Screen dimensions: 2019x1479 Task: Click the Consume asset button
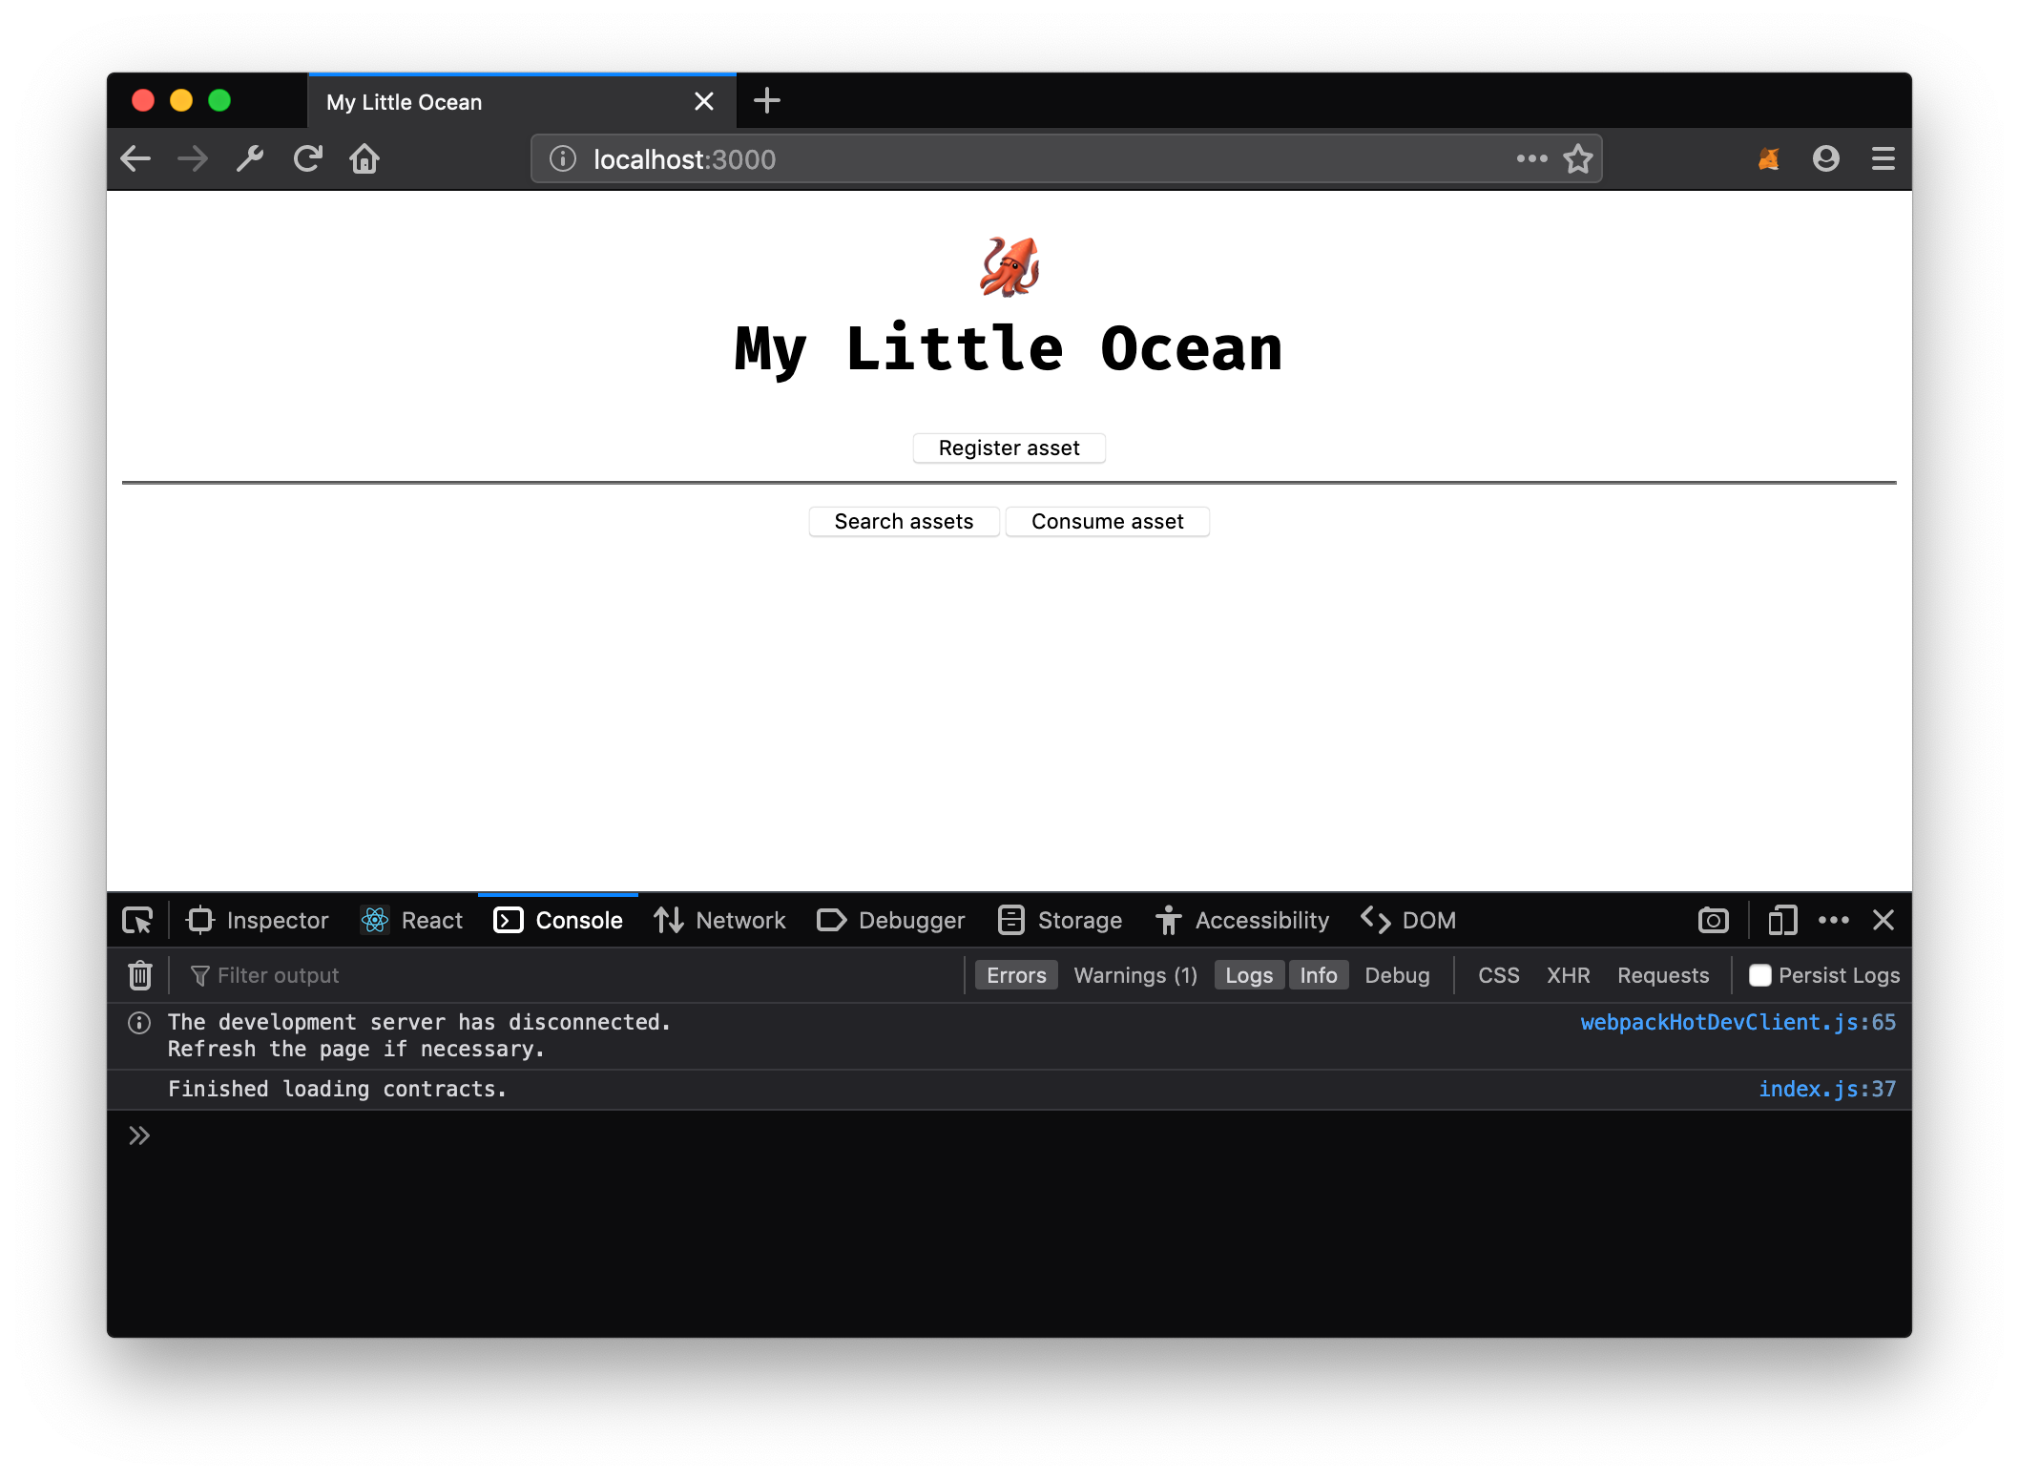[x=1109, y=521]
